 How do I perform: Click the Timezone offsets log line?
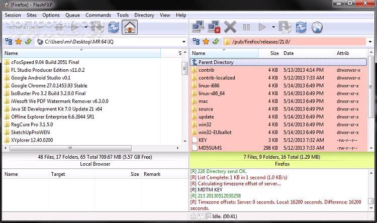(x=275, y=205)
